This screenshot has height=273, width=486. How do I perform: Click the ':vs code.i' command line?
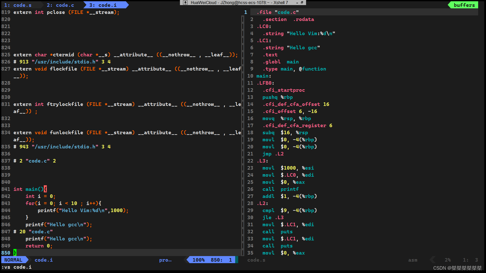coord(16,267)
